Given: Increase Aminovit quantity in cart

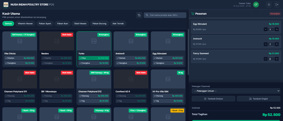Looking at the screenshot, I should point(277,44).
